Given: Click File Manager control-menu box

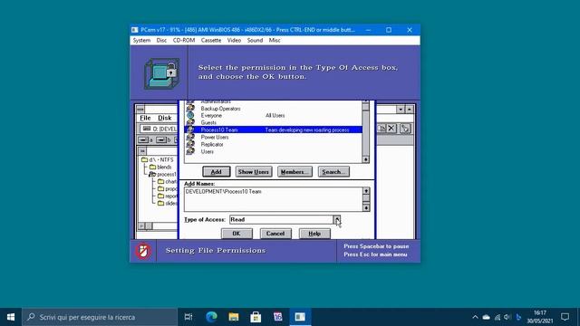Looking at the screenshot, I should point(140,109).
